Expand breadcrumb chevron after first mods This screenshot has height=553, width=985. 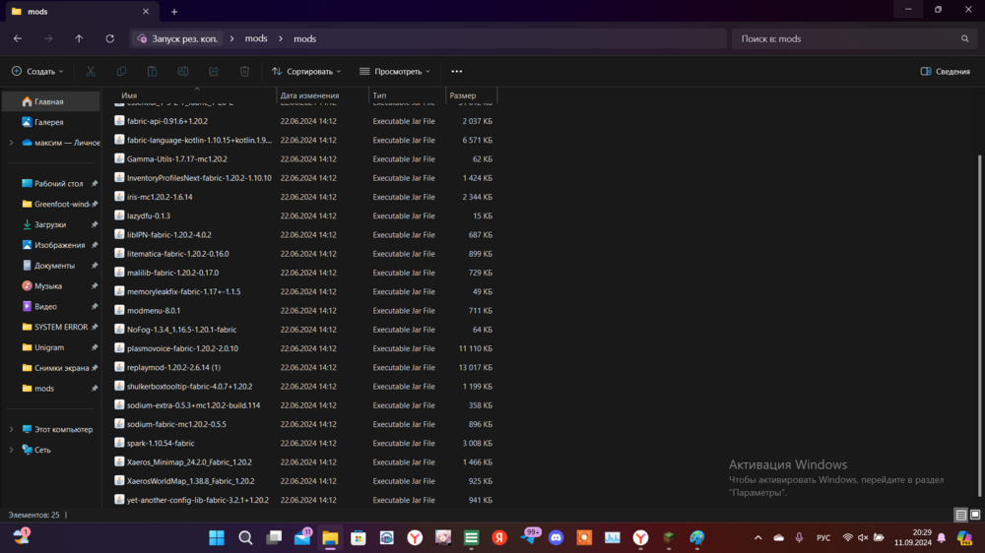click(281, 39)
